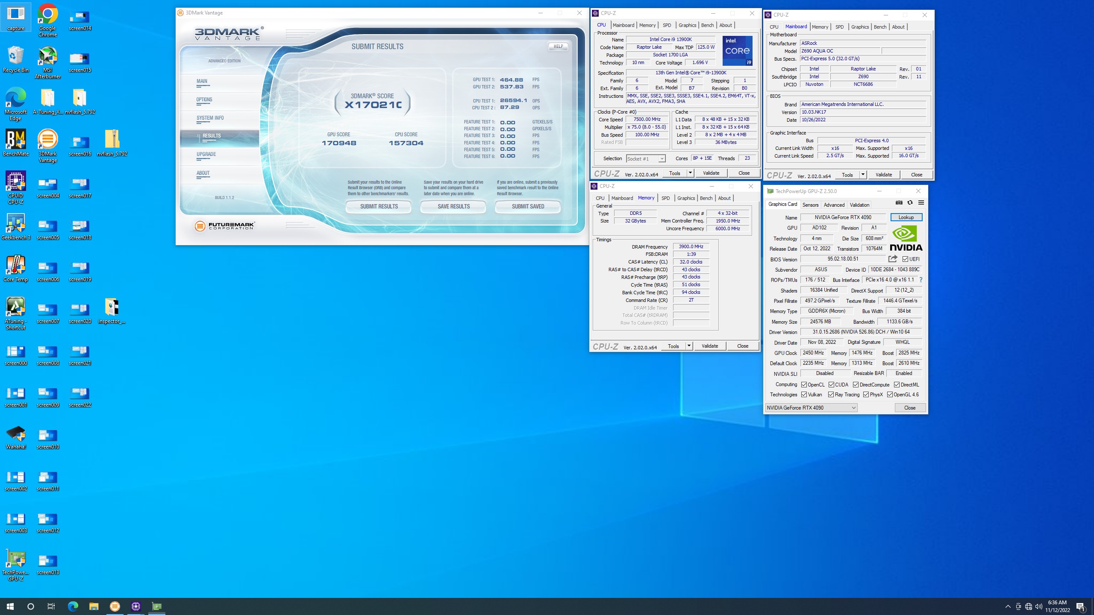Image resolution: width=1094 pixels, height=615 pixels.
Task: Click the Save Results button in 3DMark Vantage
Action: click(453, 206)
